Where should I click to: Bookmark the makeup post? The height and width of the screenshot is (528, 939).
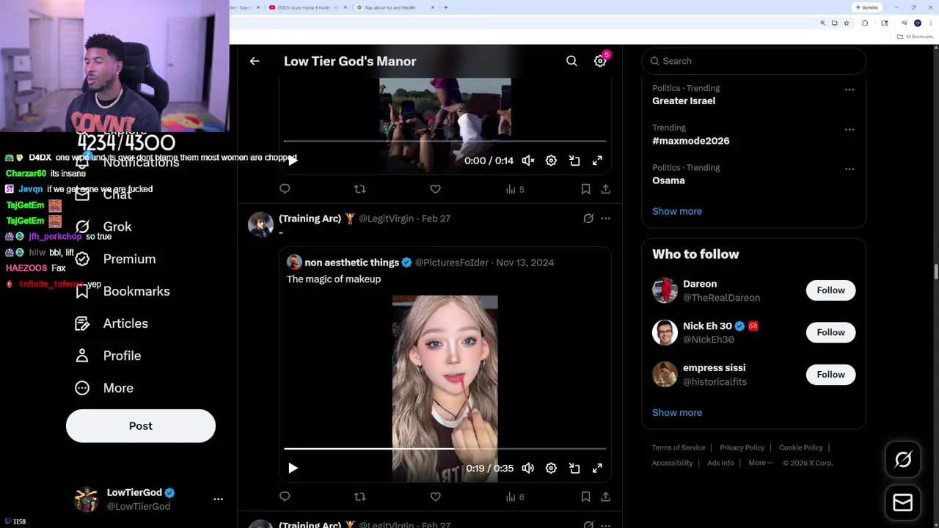pos(585,496)
